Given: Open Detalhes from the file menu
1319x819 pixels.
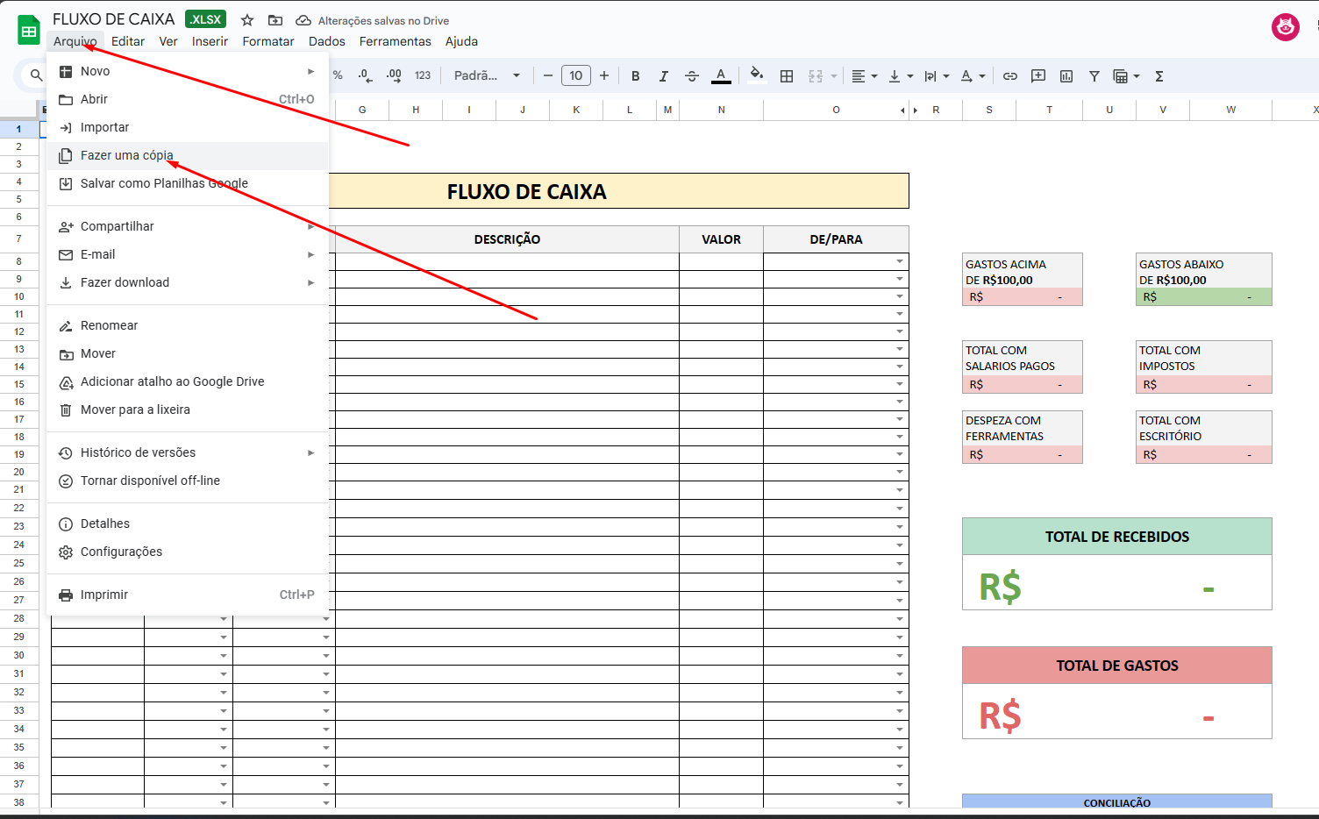Looking at the screenshot, I should pyautogui.click(x=188, y=523).
